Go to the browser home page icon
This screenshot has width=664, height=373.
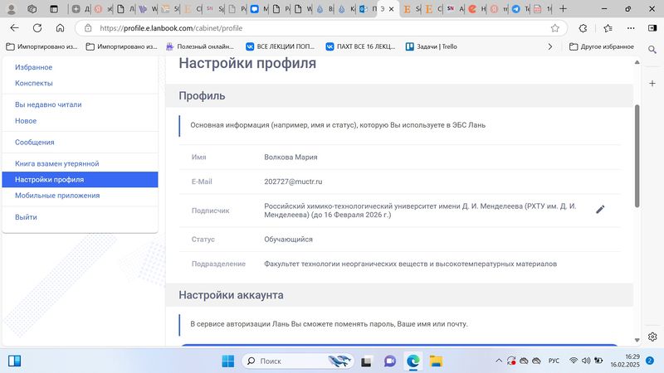click(60, 27)
